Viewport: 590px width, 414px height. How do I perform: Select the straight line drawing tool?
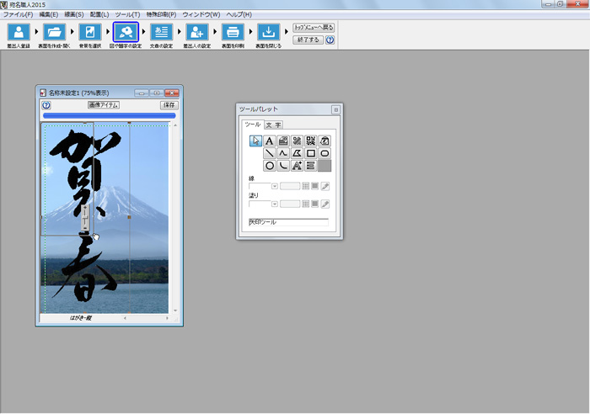[x=270, y=153]
